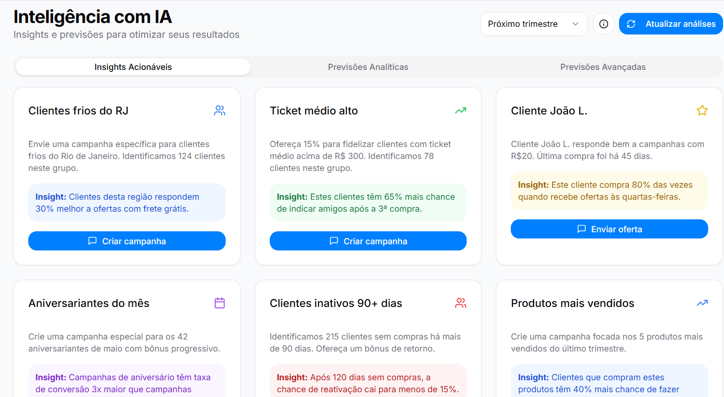
Task: Click the chat icon inside Criar campanha under Ticket médio alto
Action: [x=333, y=241]
